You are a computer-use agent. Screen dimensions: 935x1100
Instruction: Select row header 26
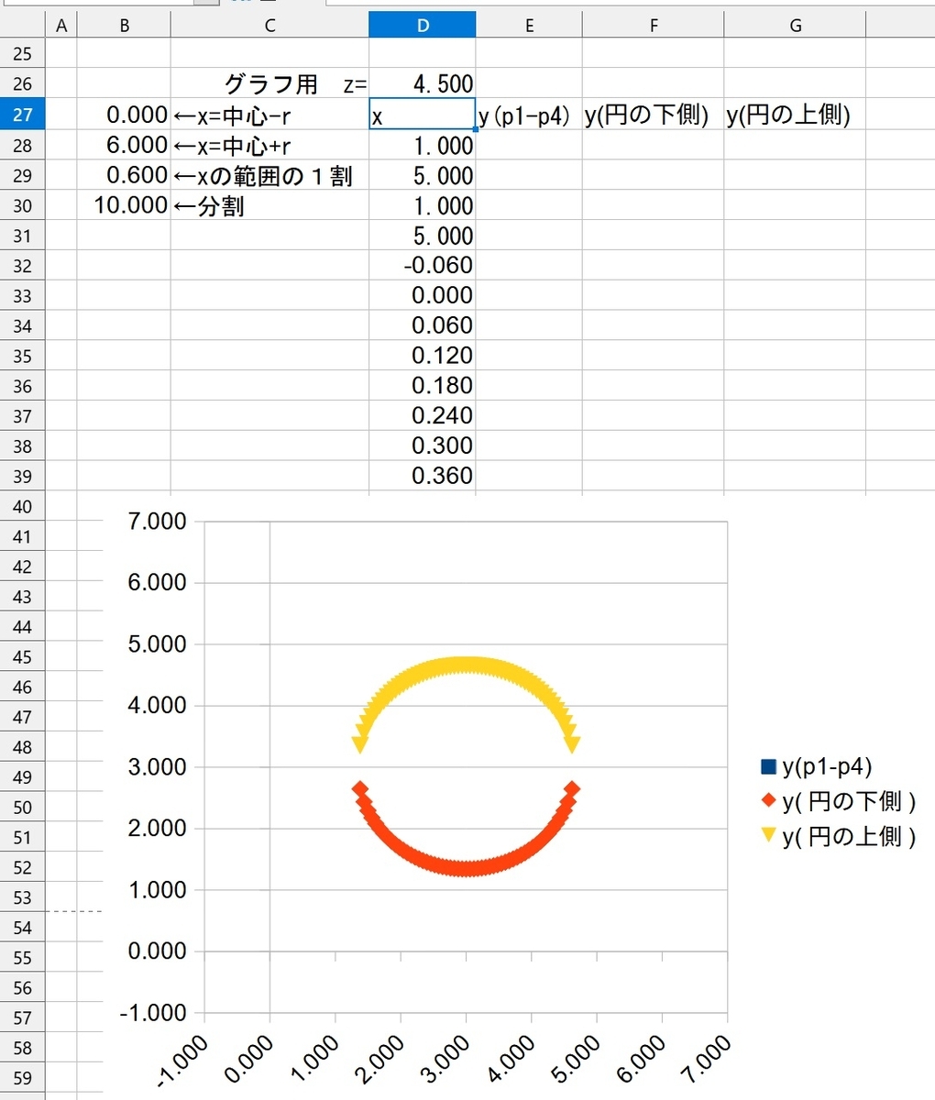click(x=22, y=84)
